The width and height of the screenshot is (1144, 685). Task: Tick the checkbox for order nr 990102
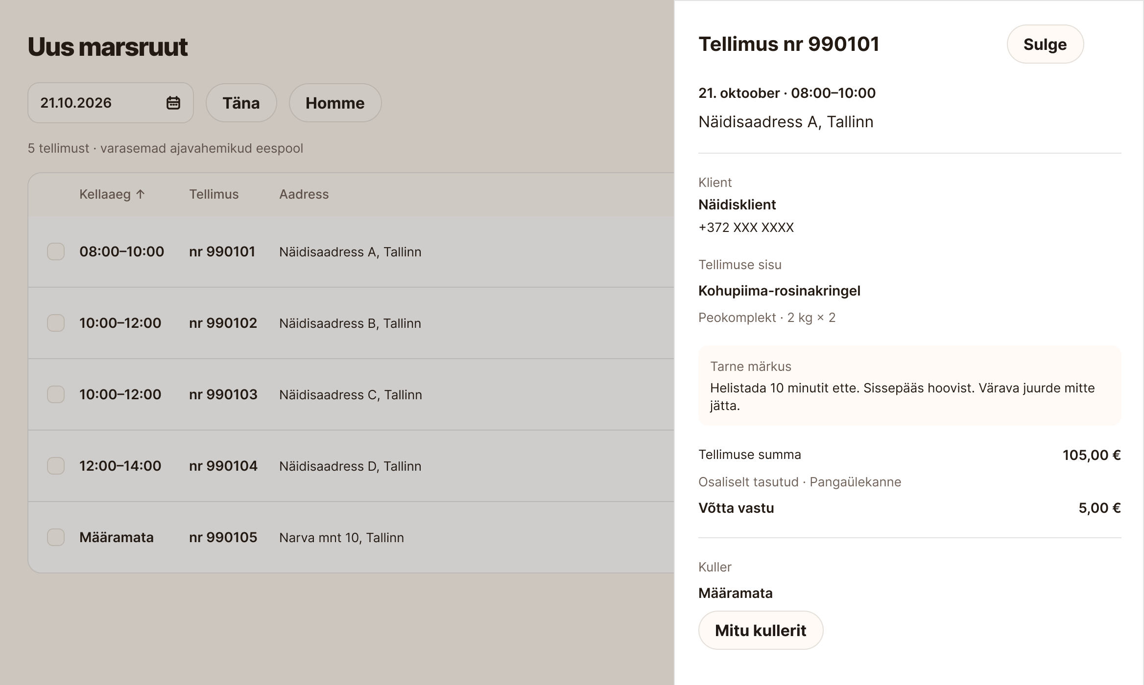(56, 323)
